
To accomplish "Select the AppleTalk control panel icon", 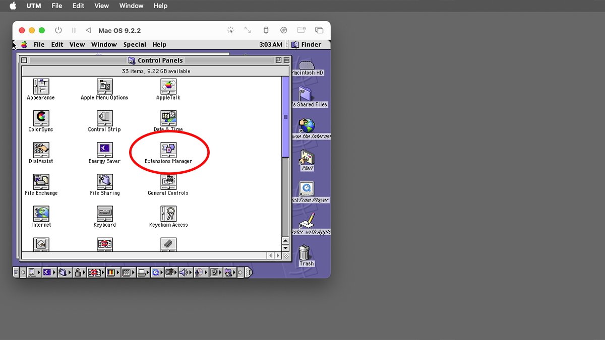I will click(168, 87).
